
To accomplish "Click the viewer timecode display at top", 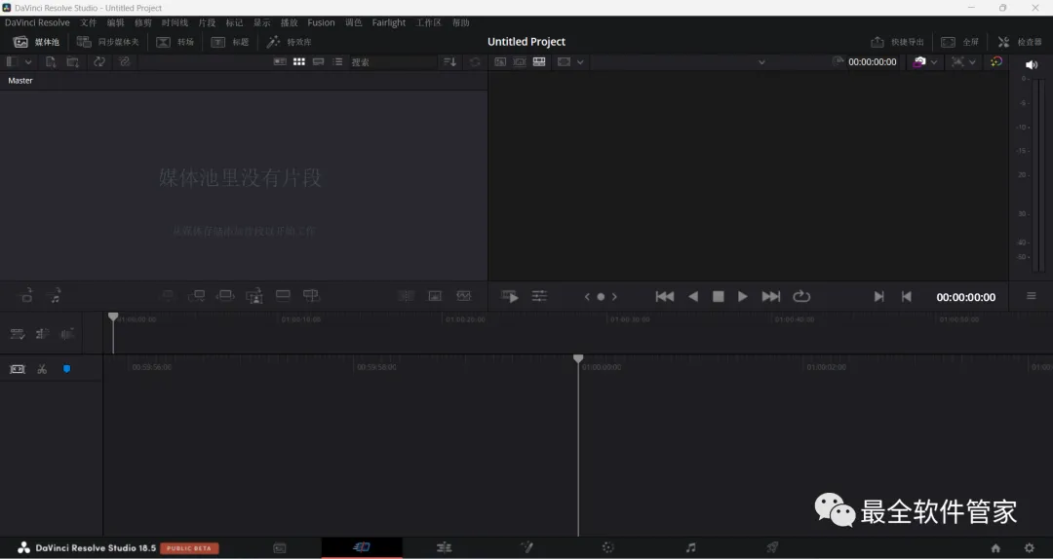I will [872, 61].
